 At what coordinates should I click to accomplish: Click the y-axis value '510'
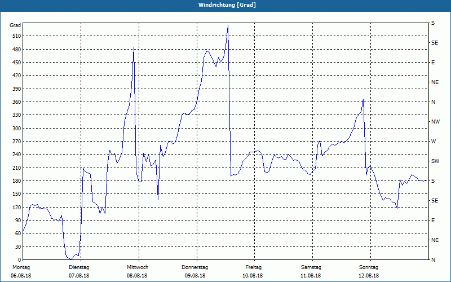pyautogui.click(x=17, y=36)
